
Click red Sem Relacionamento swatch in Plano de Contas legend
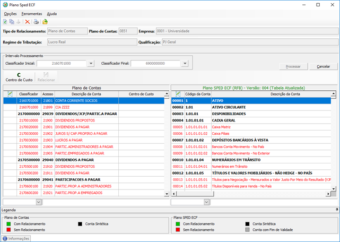tap(8, 230)
